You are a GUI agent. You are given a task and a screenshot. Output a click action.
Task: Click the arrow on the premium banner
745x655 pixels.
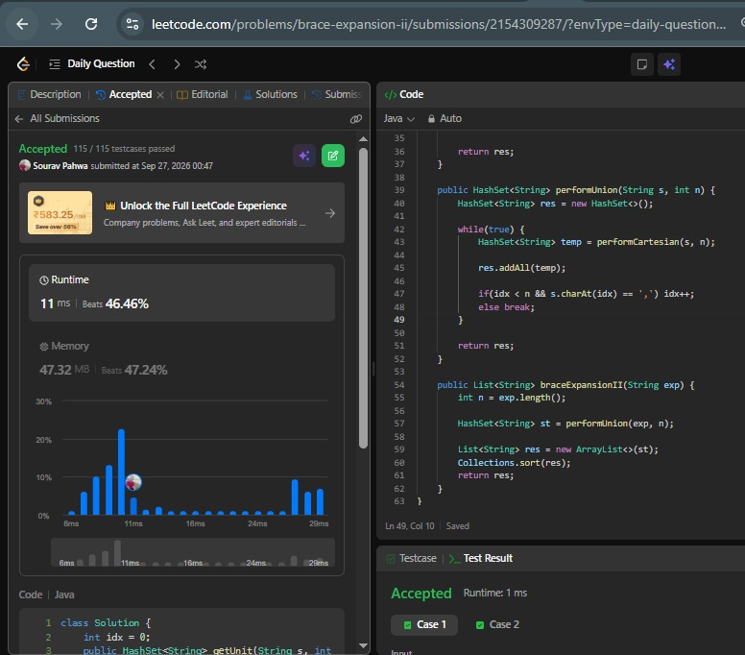330,213
